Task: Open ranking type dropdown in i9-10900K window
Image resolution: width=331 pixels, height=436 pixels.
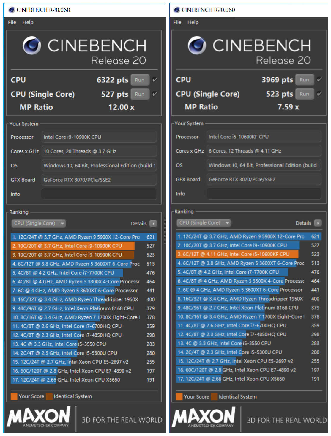Action: point(38,223)
